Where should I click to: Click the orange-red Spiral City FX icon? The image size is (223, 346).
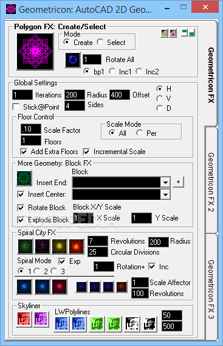click(x=77, y=246)
